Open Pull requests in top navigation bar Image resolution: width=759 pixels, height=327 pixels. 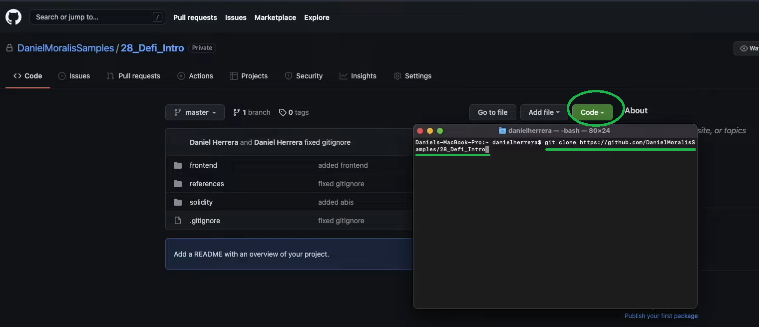coord(195,17)
